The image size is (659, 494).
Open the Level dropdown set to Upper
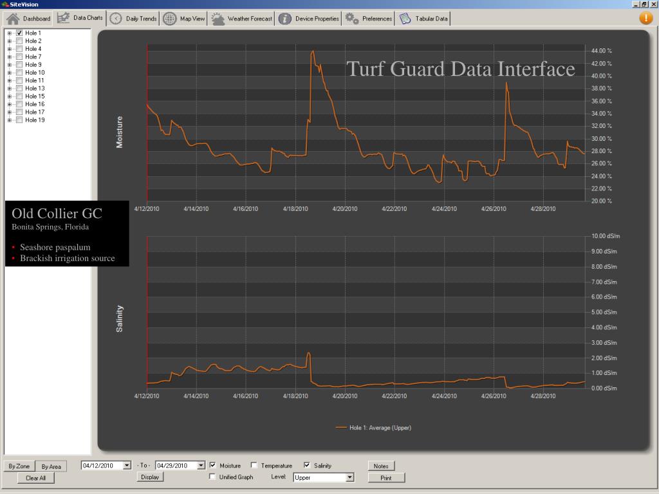349,477
